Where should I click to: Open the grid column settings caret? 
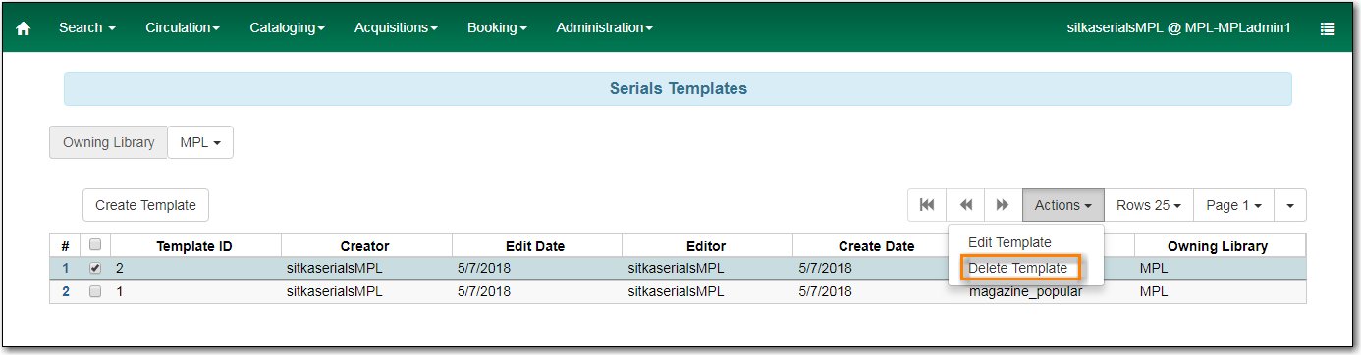(1290, 205)
